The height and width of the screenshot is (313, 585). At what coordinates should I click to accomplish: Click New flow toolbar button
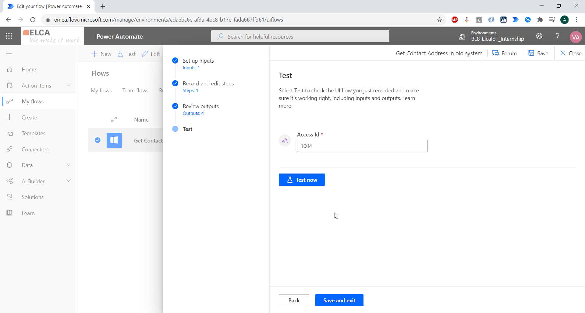(x=101, y=54)
